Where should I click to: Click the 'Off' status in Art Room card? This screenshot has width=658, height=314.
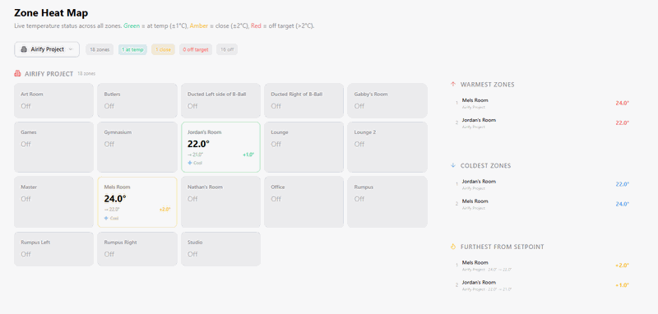point(25,106)
